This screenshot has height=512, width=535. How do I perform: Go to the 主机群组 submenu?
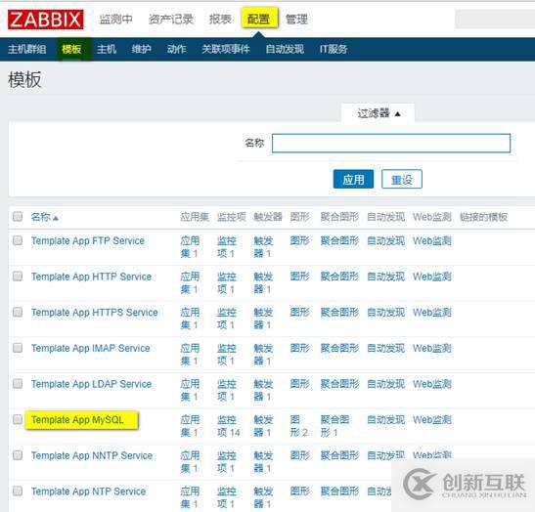(27, 49)
